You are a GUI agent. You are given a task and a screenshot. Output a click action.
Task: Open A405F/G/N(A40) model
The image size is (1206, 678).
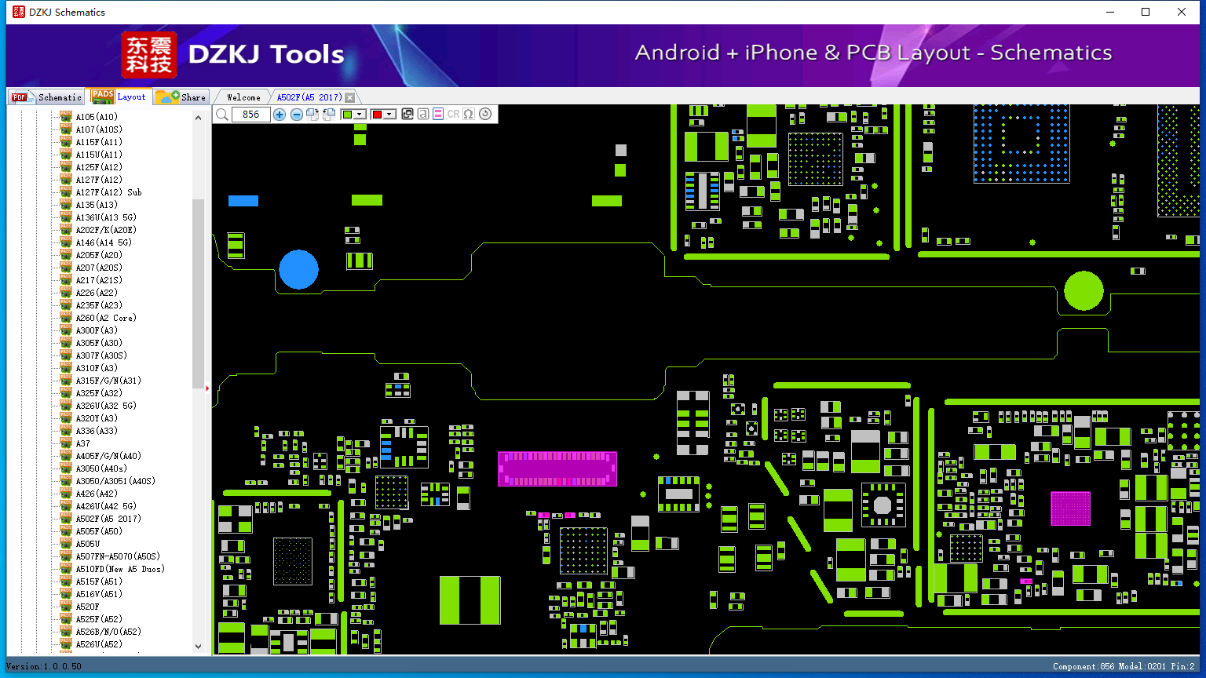click(108, 456)
